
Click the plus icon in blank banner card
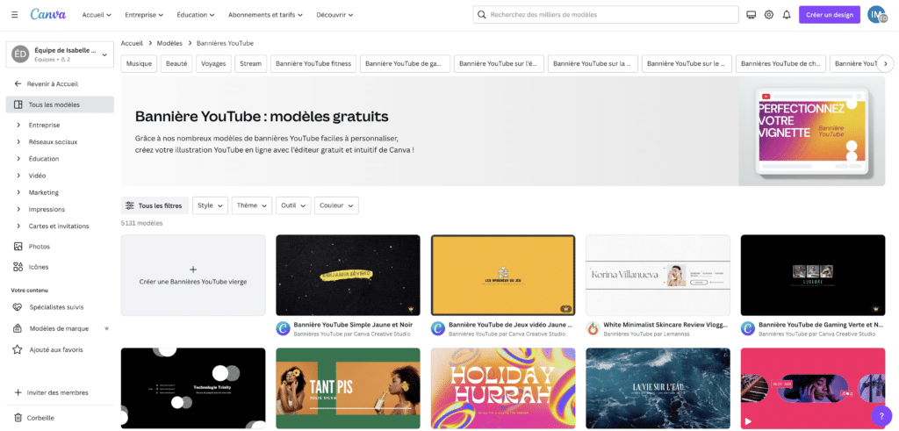(193, 269)
